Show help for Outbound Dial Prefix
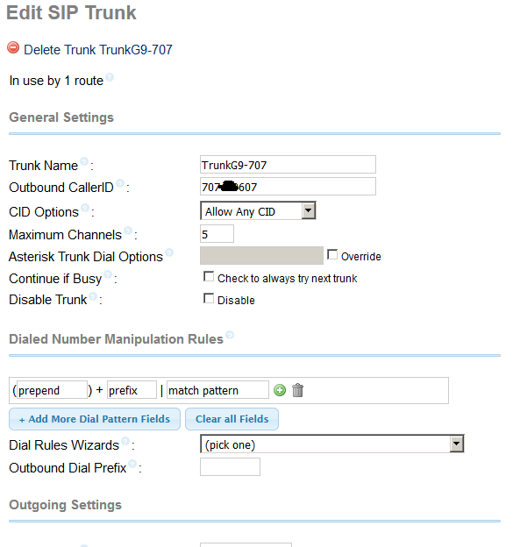Image resolution: width=520 pixels, height=547 pixels. click(132, 464)
